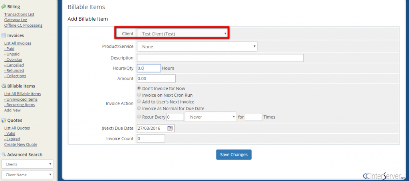
Task: Click the Amount input field
Action: [x=156, y=78]
